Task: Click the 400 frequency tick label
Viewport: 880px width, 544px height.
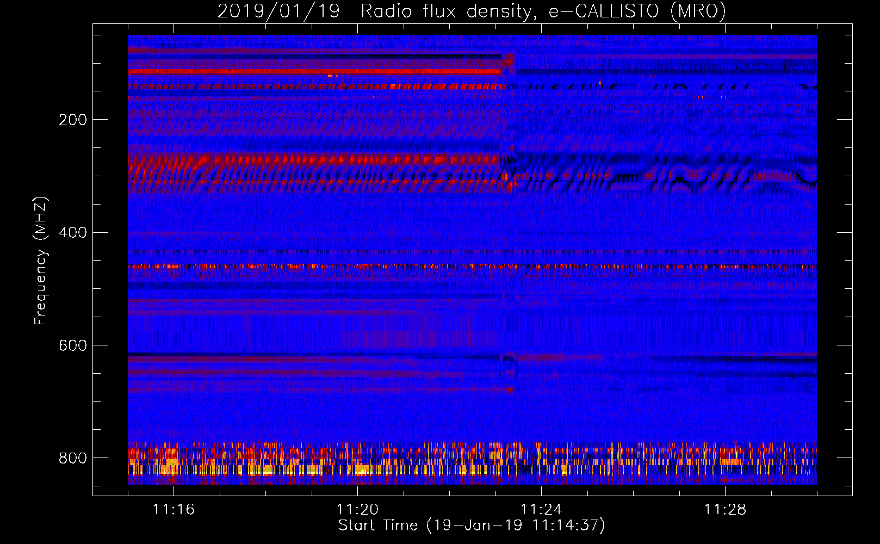Action: click(73, 233)
